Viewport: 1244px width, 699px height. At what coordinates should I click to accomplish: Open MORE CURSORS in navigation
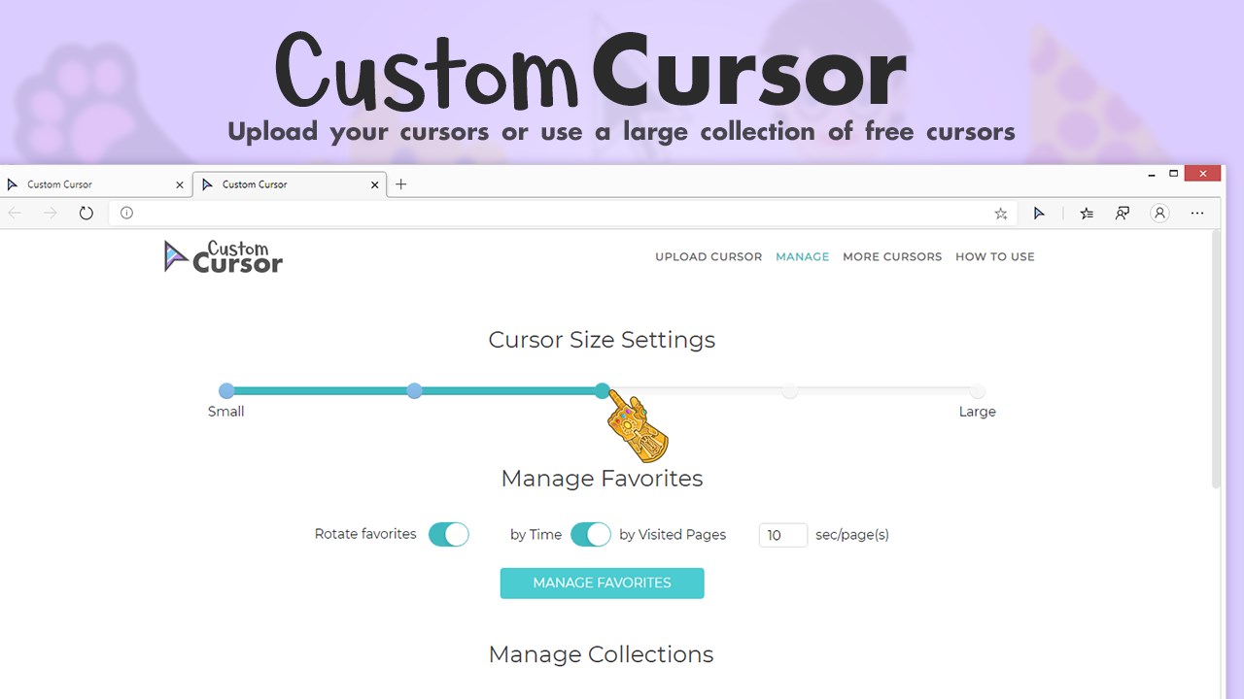pos(892,257)
